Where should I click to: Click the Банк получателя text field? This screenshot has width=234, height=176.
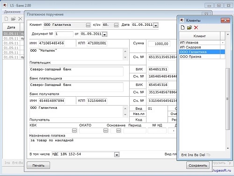pyautogui.click(x=76, y=87)
